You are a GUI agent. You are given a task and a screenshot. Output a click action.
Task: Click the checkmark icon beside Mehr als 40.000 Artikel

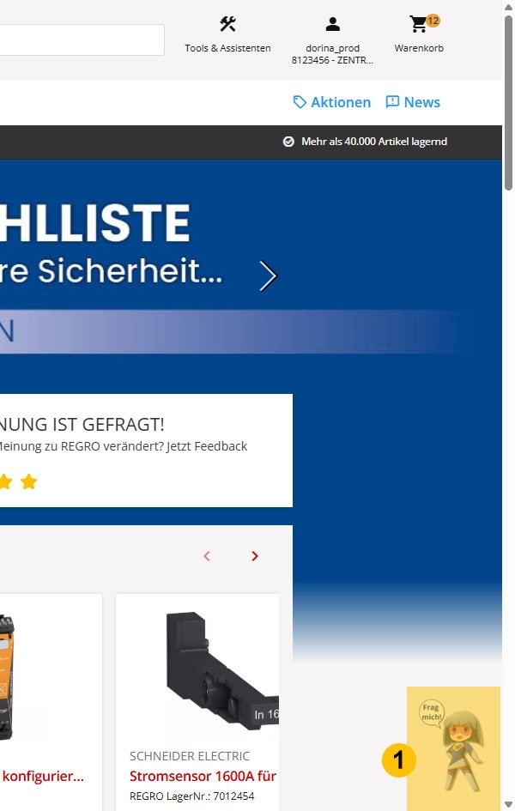[288, 142]
